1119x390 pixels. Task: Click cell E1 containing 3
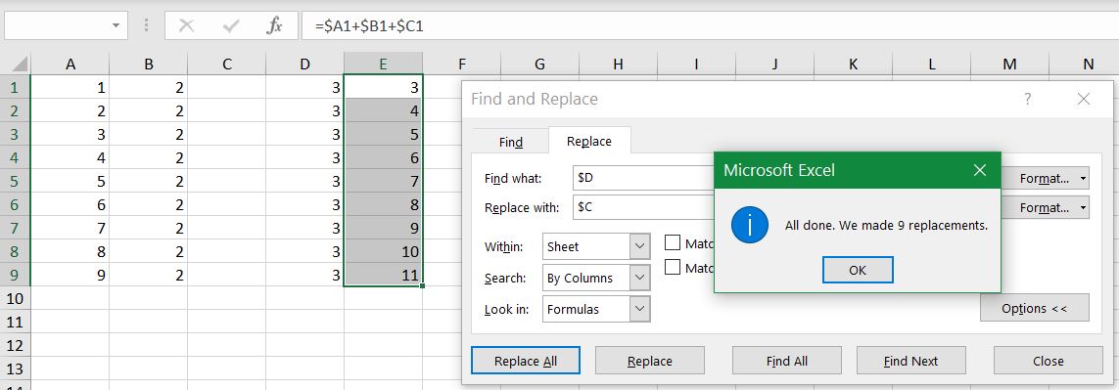click(383, 88)
